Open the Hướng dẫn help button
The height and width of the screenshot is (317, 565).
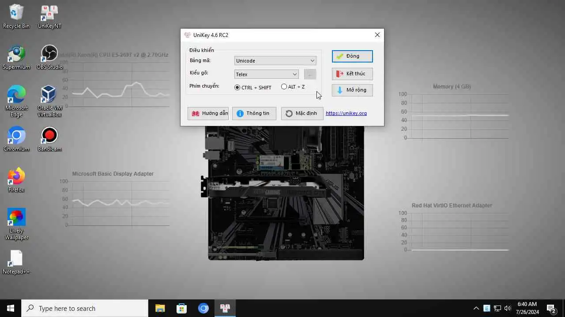coord(208,113)
